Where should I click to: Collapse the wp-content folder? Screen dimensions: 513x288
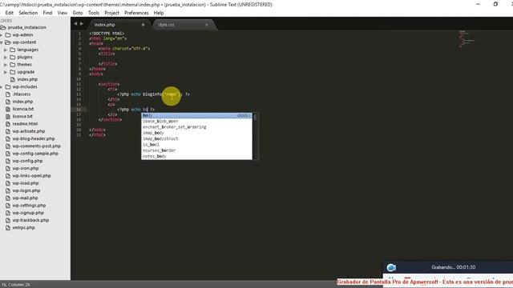point(2,42)
